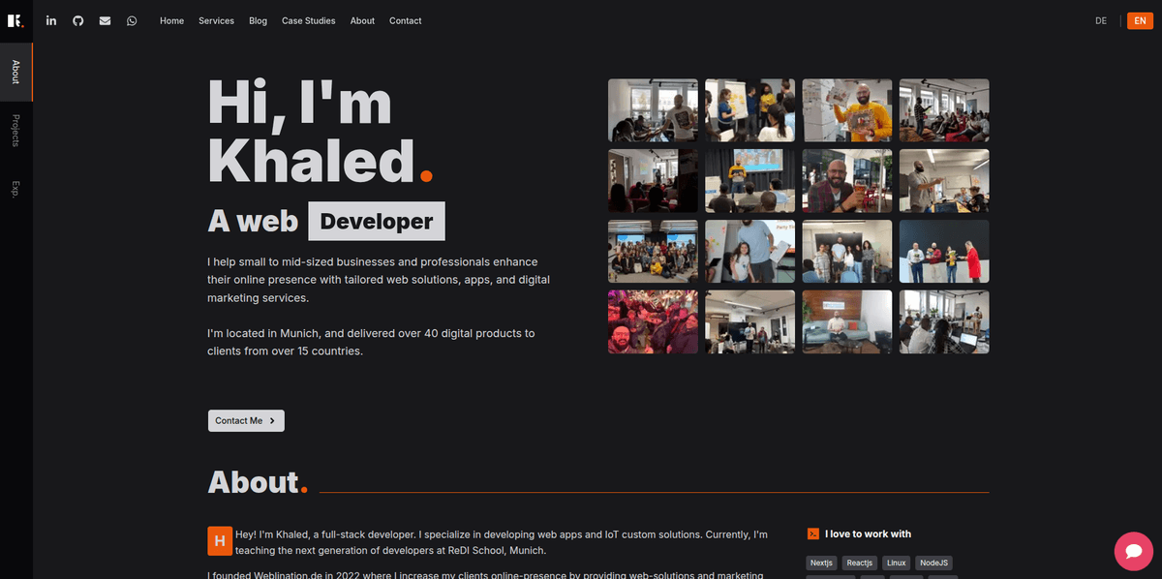Open the email envelope icon
Screen dimensions: 1162x579
(x=105, y=20)
